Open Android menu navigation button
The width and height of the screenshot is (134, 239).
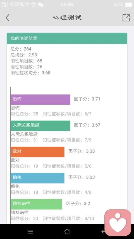(30, 232)
